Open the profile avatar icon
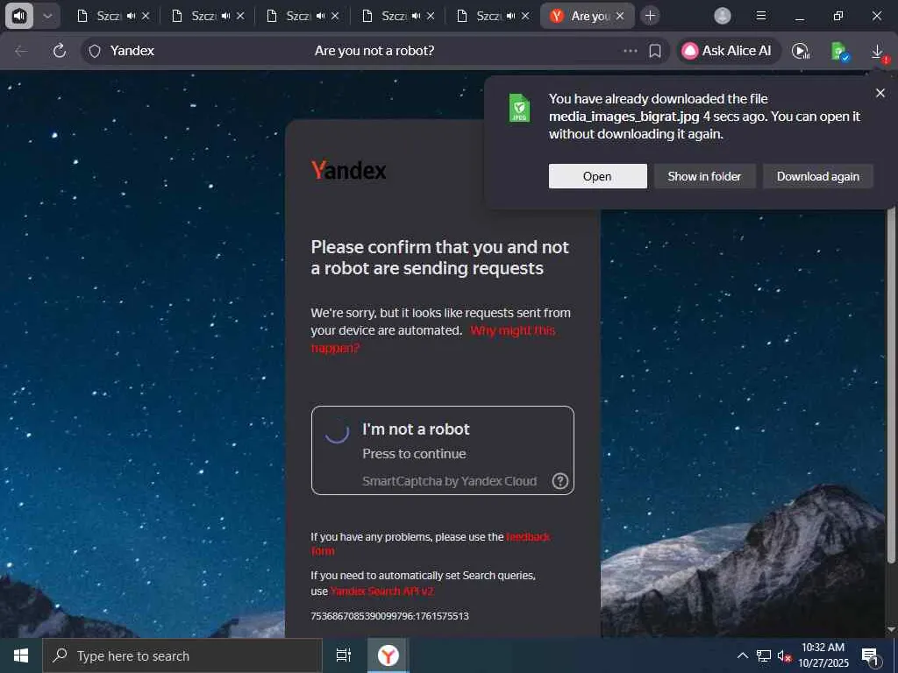The height and width of the screenshot is (673, 898). point(723,16)
